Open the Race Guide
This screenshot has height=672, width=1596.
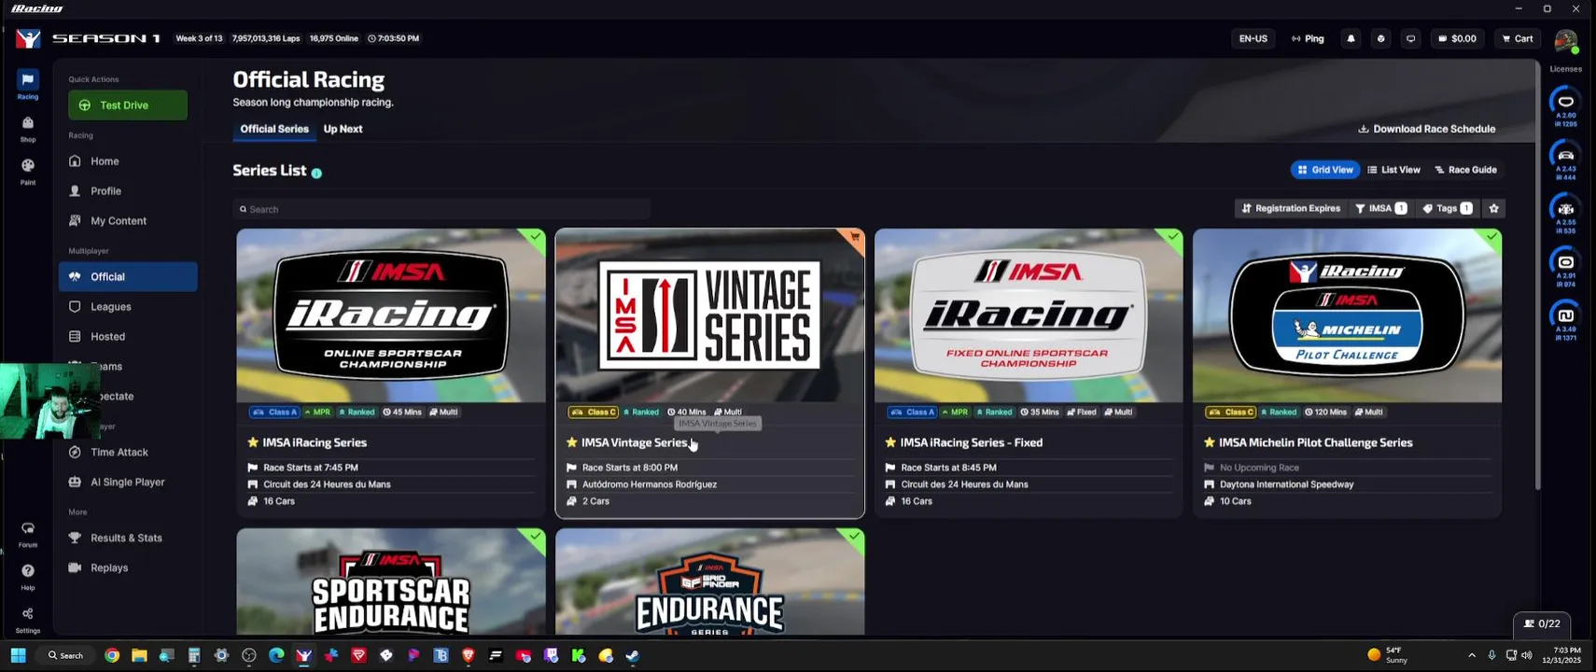pyautogui.click(x=1465, y=170)
